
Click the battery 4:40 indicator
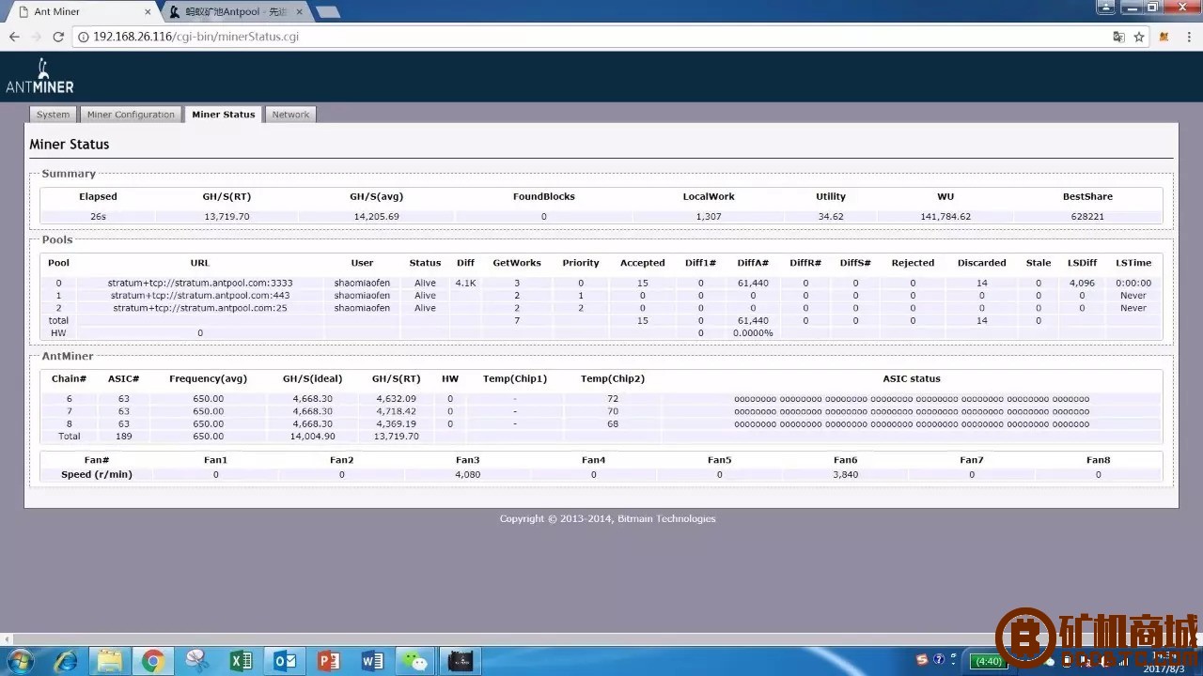[988, 661]
